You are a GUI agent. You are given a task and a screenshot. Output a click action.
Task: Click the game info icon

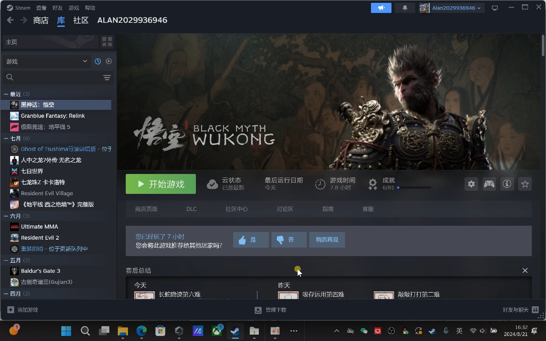coord(507,184)
